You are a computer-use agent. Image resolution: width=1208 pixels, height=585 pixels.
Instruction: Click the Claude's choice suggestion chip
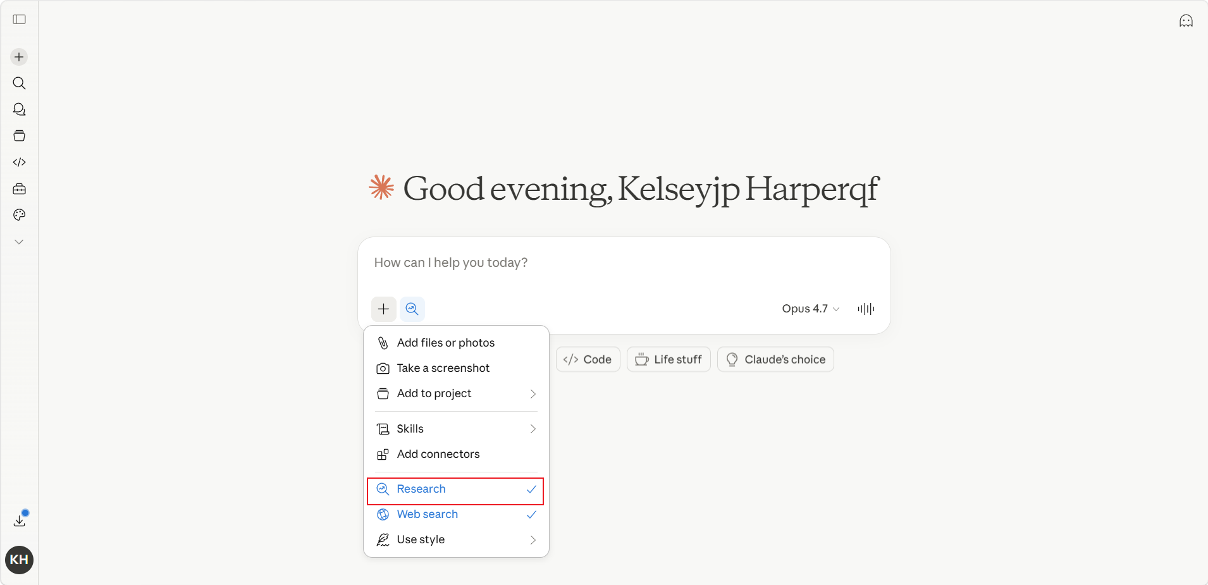tap(775, 359)
